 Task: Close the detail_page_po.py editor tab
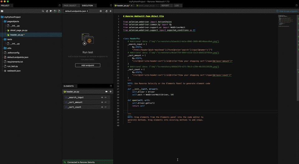(x=157, y=6)
